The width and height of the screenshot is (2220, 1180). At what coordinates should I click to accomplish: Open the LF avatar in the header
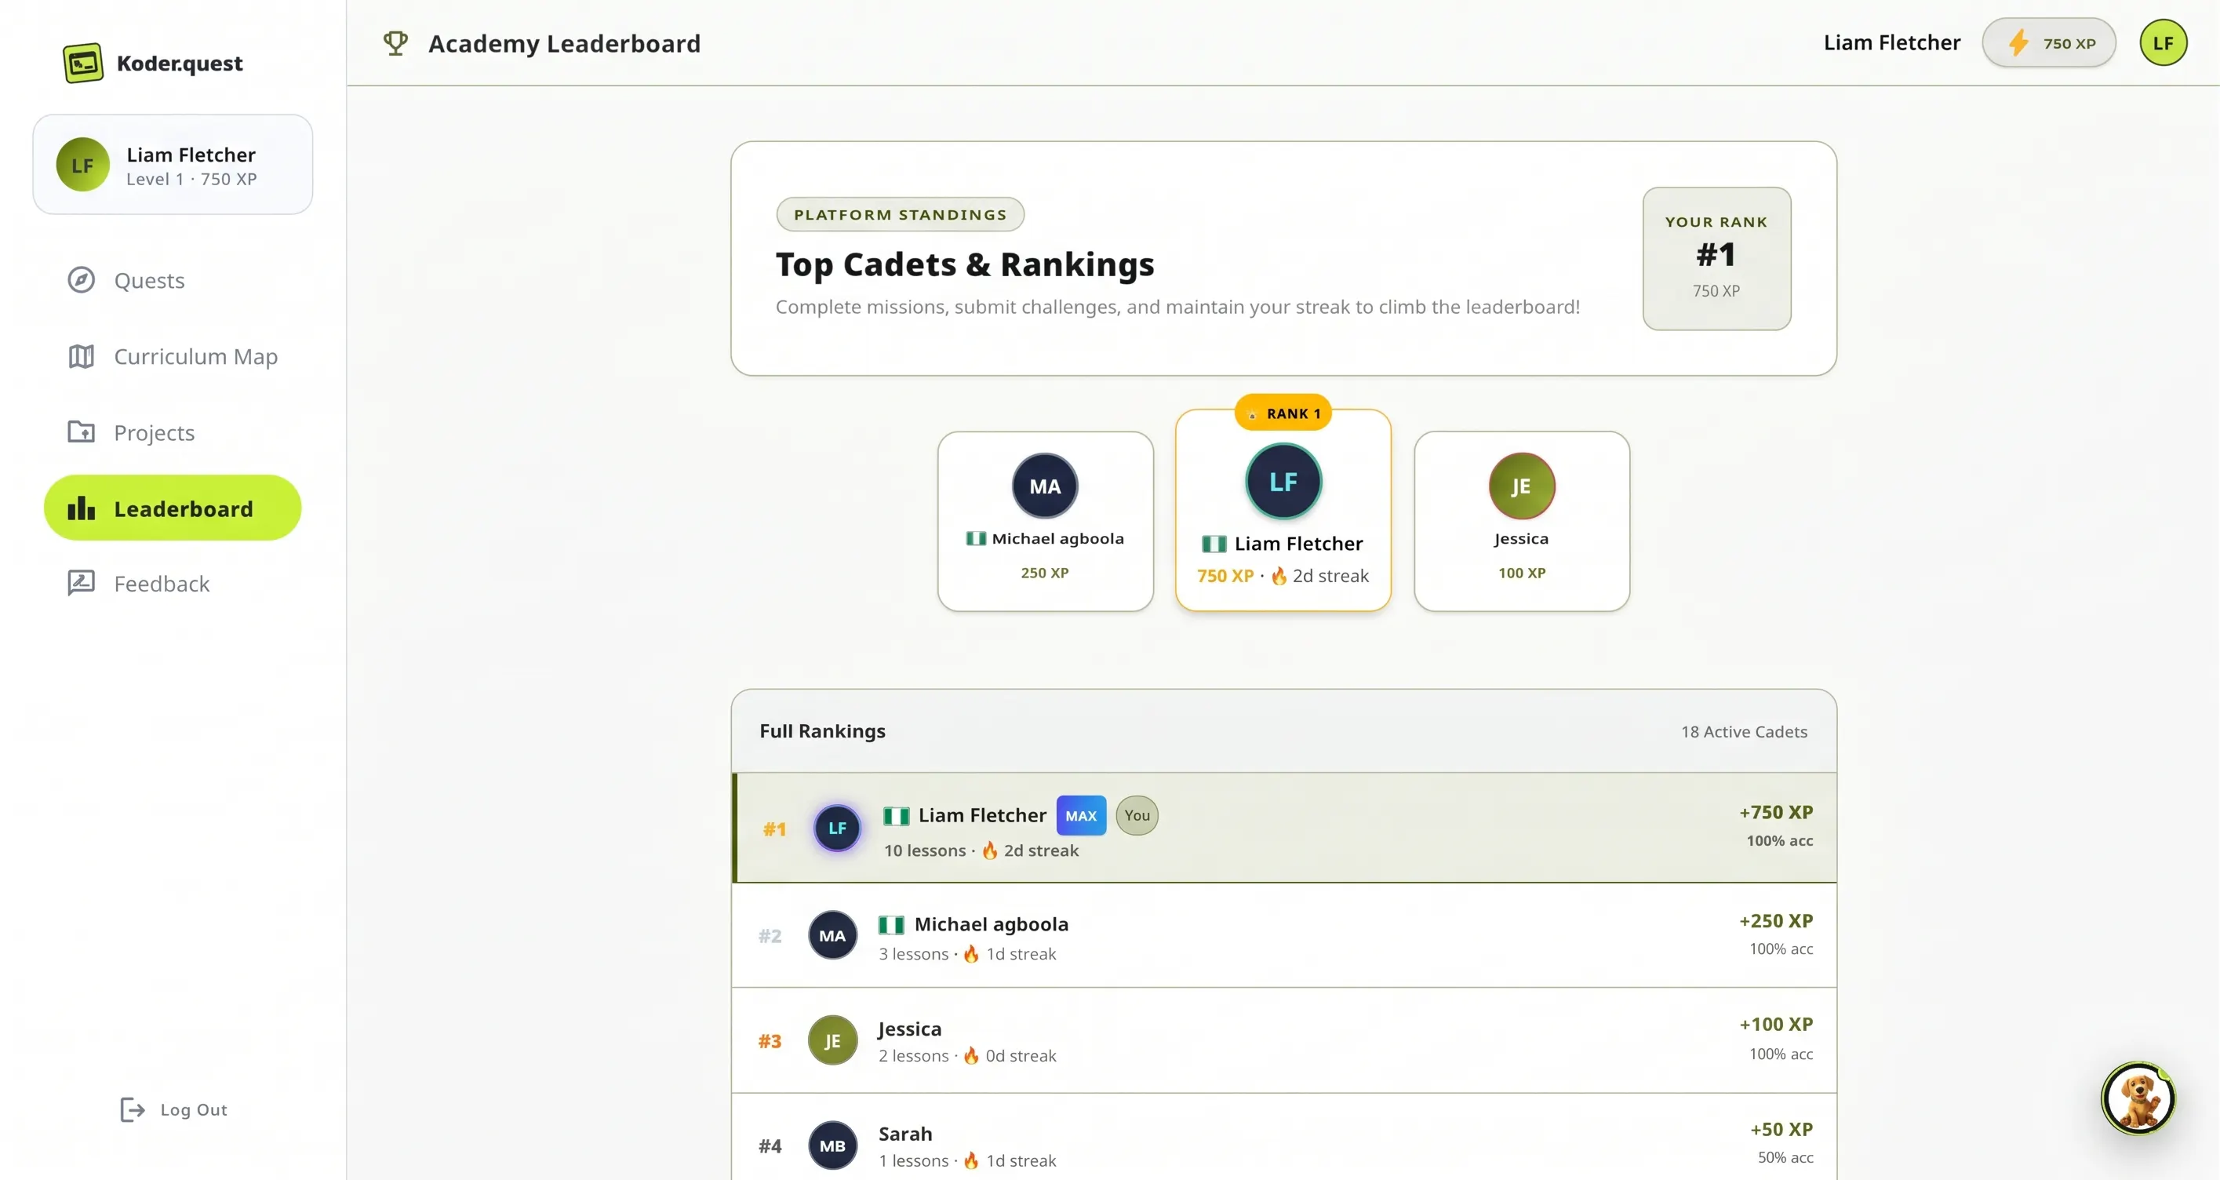coord(2163,43)
